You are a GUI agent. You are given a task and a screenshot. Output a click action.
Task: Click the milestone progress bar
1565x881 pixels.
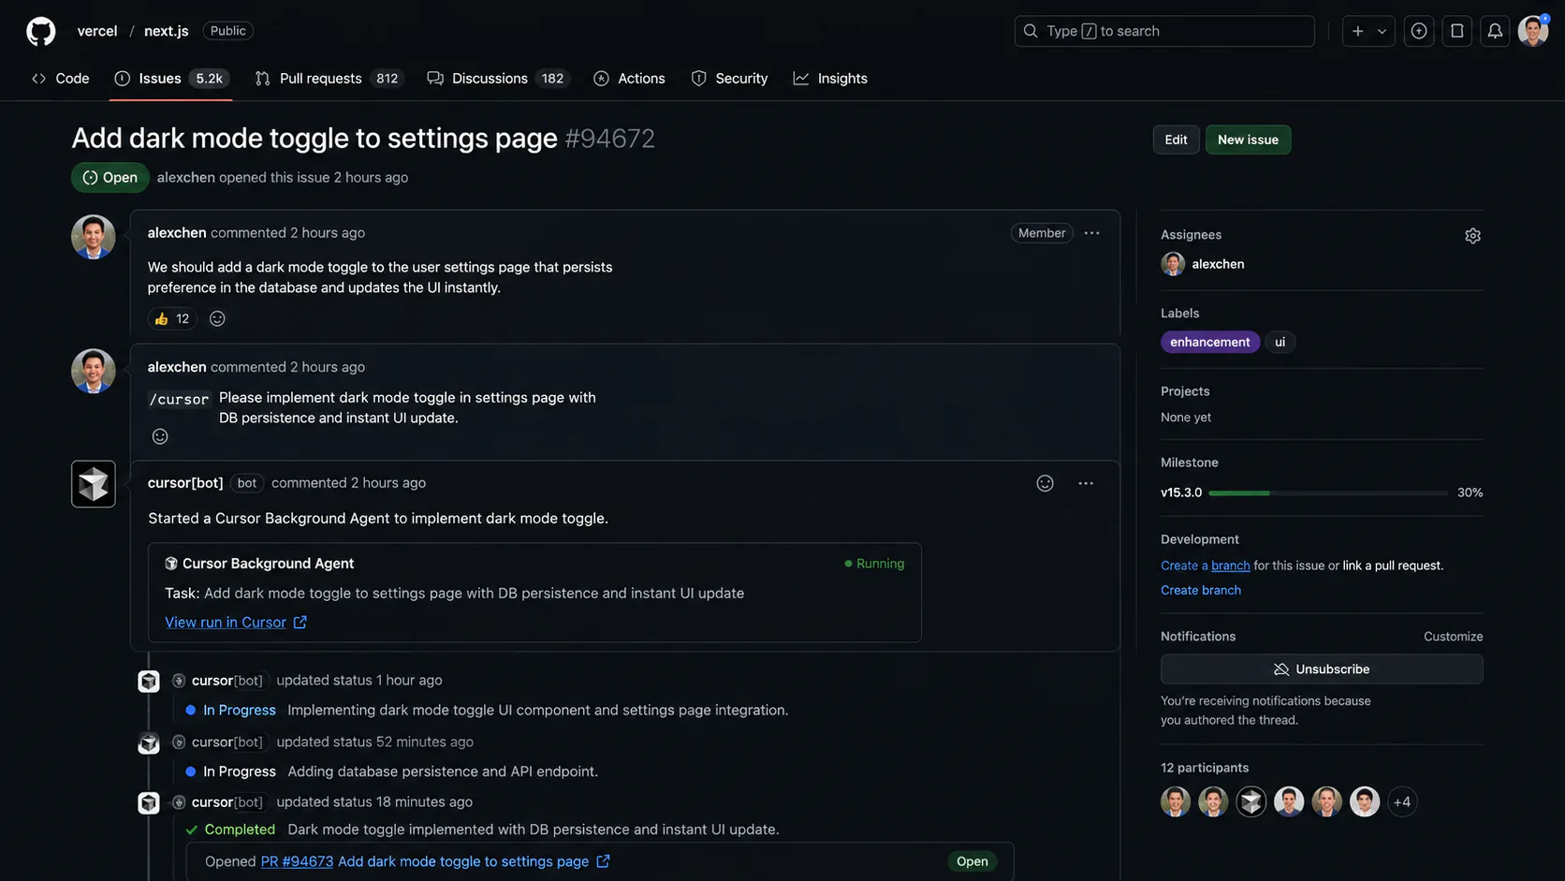pyautogui.click(x=1328, y=492)
